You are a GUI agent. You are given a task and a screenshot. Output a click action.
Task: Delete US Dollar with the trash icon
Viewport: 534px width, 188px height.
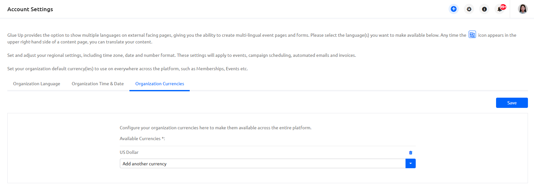[x=411, y=153]
